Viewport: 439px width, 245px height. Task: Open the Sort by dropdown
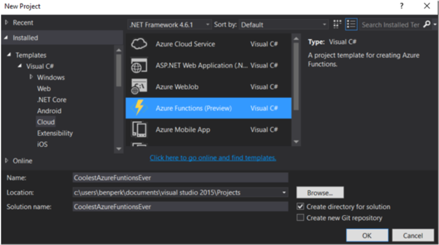325,24
